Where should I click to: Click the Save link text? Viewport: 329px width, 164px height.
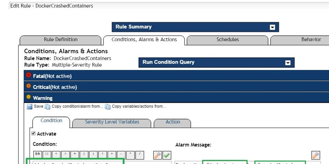click(38, 106)
